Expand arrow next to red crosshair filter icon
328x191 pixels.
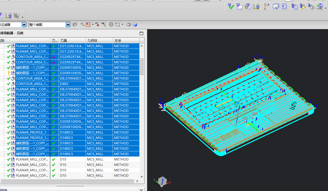pos(93,25)
